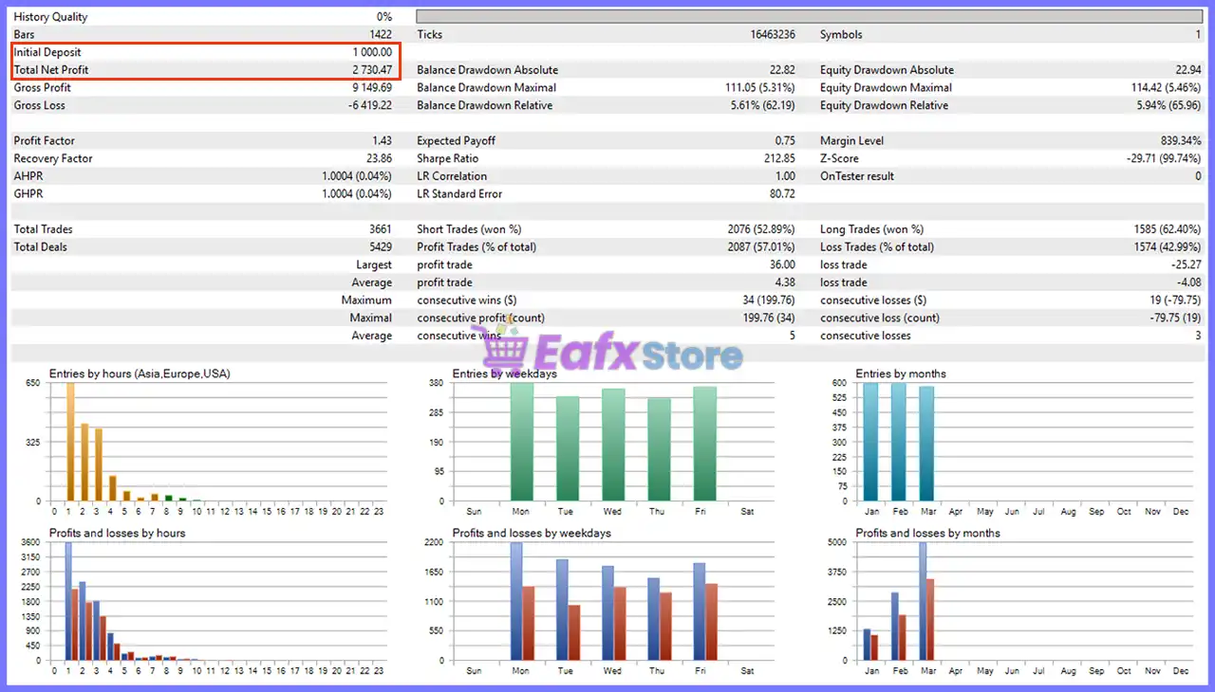Click the Entries by hours chart title
The image size is (1215, 692).
click(x=140, y=373)
